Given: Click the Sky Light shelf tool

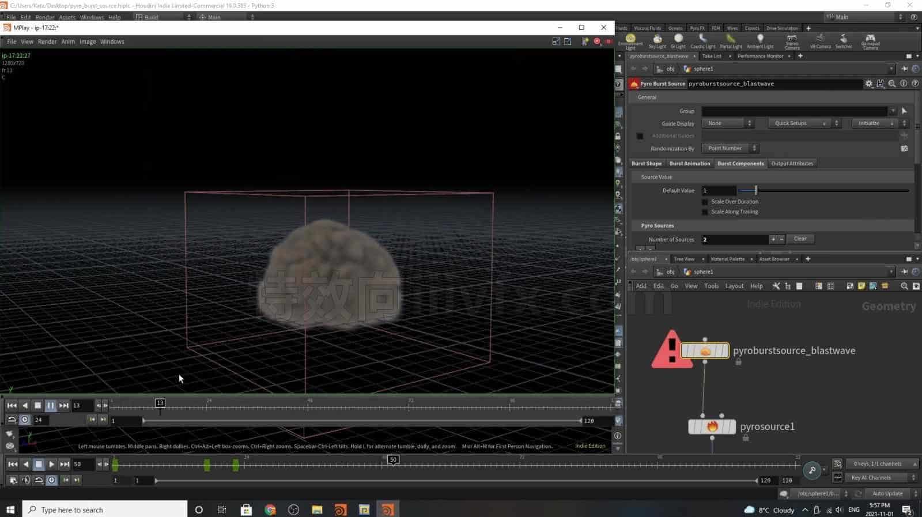Looking at the screenshot, I should point(657,41).
